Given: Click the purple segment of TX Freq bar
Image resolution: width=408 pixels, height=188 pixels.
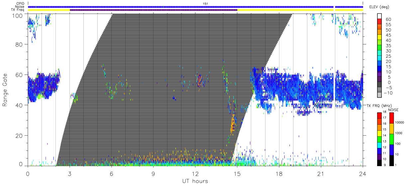Looking at the screenshot, I should (153, 10).
